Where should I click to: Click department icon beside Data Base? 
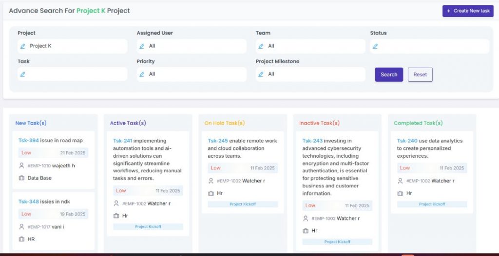point(21,178)
